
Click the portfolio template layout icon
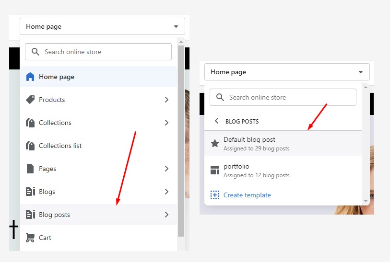[x=215, y=171]
